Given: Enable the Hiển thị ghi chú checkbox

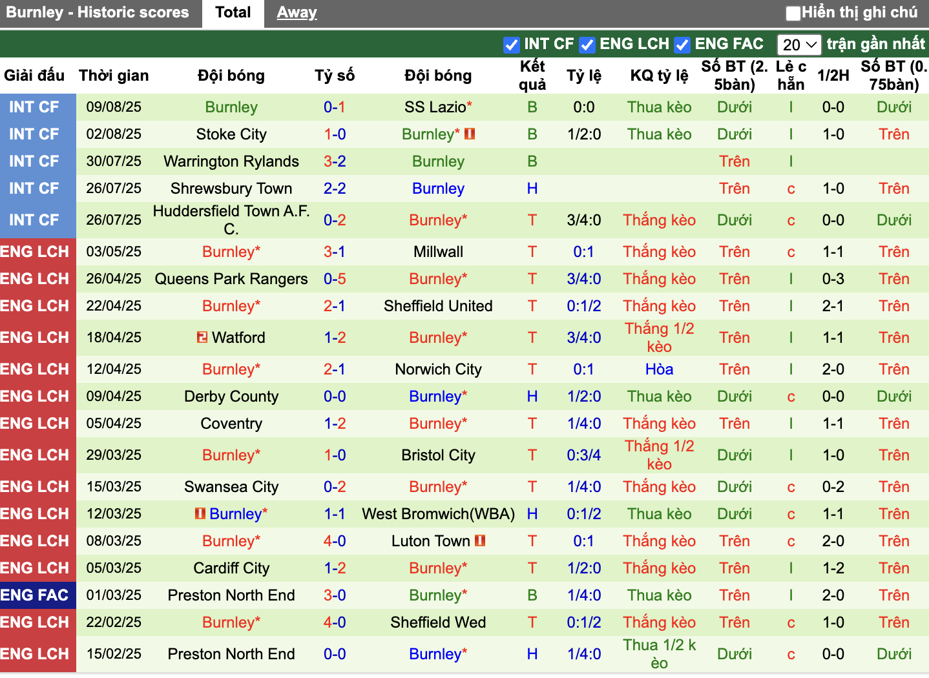Looking at the screenshot, I should [x=793, y=13].
